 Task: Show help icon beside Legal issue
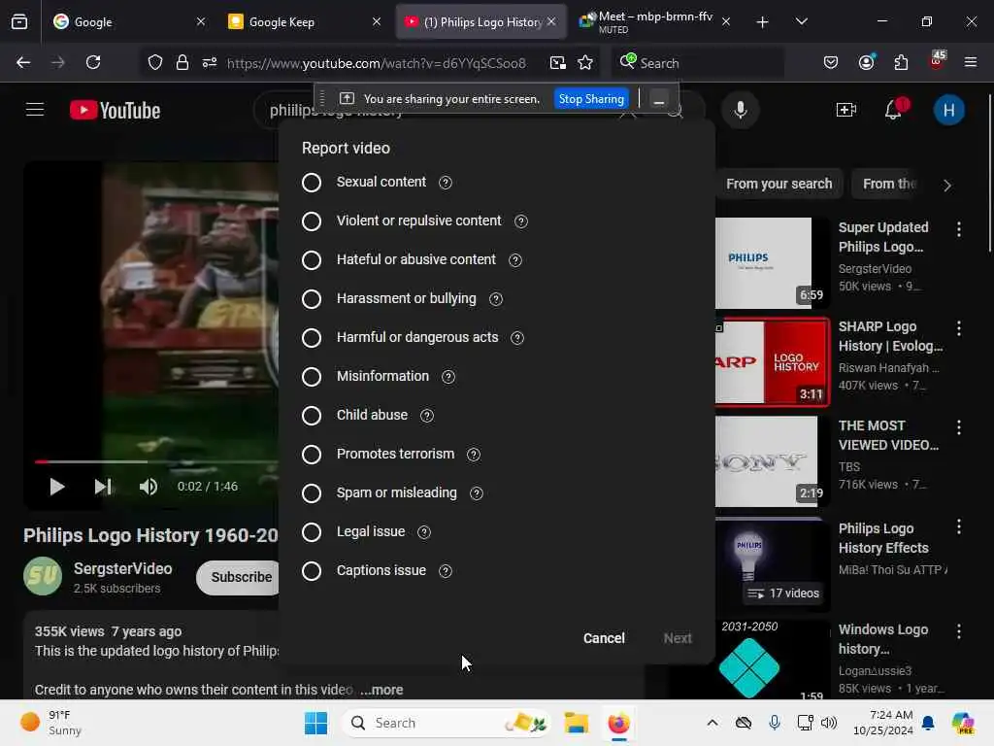(424, 532)
